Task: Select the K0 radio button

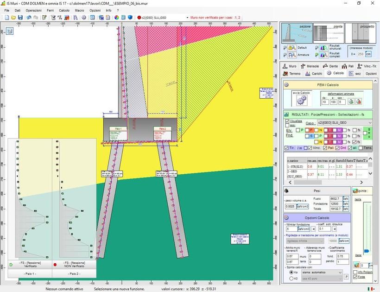Action: point(291,278)
